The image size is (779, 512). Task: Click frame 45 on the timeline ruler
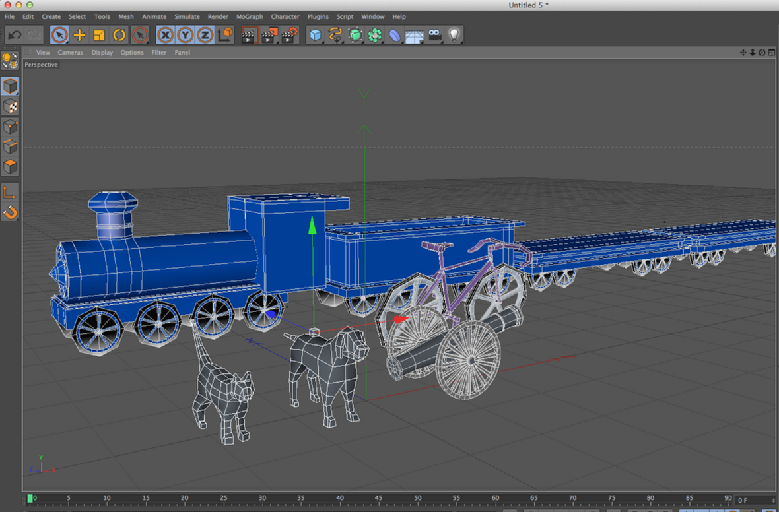pos(378,498)
